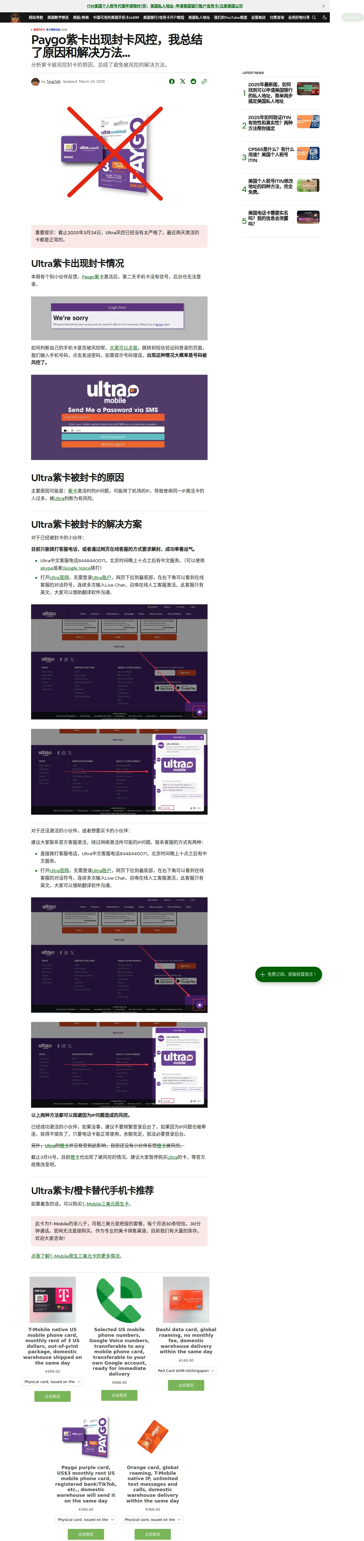Open 付费咨询 menu item

click(277, 17)
